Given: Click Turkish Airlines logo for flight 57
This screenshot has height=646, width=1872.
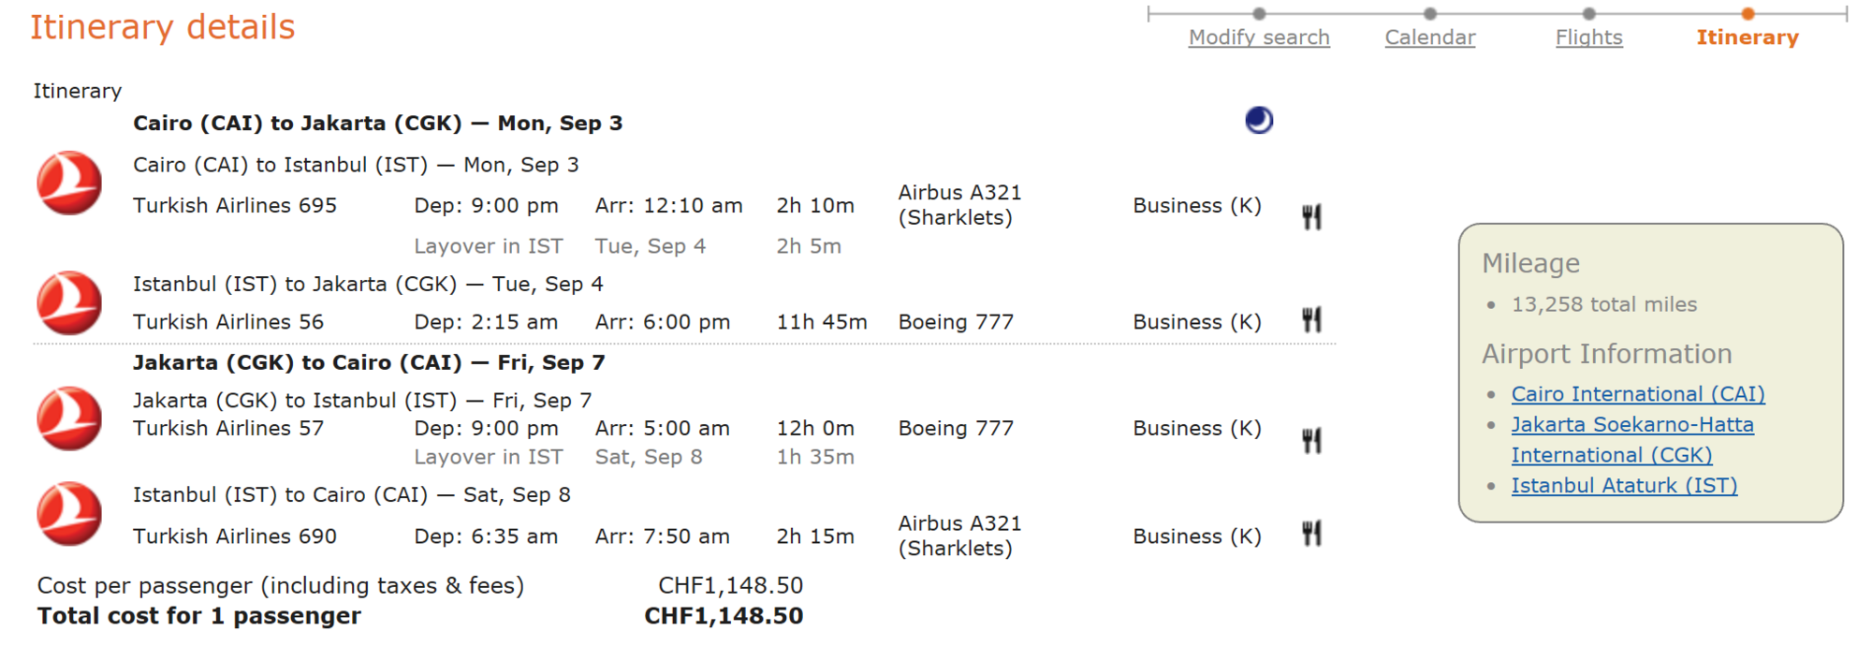Looking at the screenshot, I should pyautogui.click(x=69, y=418).
